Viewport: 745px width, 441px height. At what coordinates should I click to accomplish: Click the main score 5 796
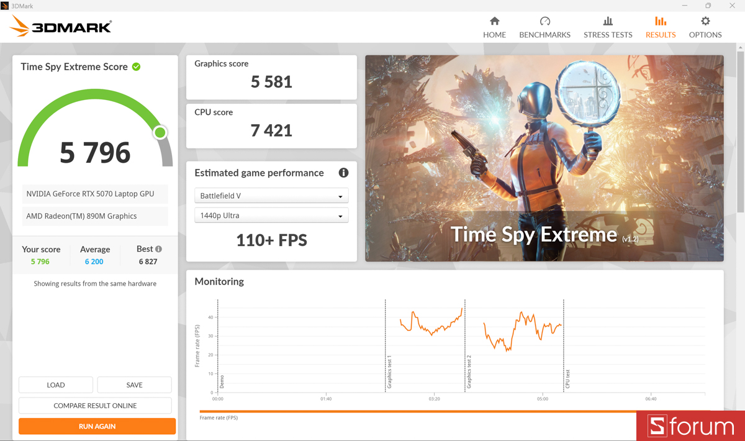[95, 152]
